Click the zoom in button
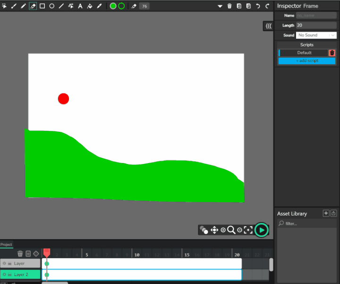 tap(223, 230)
